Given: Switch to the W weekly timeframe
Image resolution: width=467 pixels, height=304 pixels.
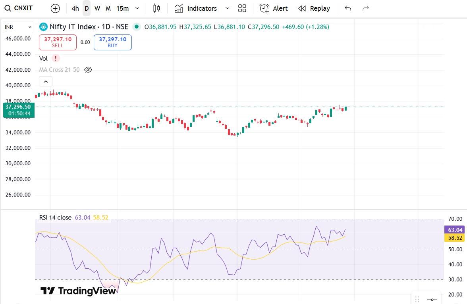Looking at the screenshot, I should click(x=97, y=9).
